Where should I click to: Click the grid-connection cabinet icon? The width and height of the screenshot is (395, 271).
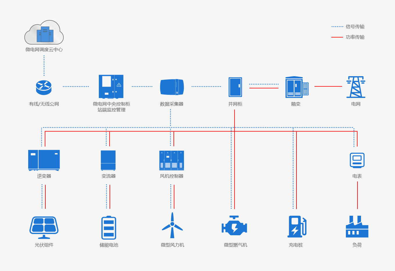click(235, 87)
